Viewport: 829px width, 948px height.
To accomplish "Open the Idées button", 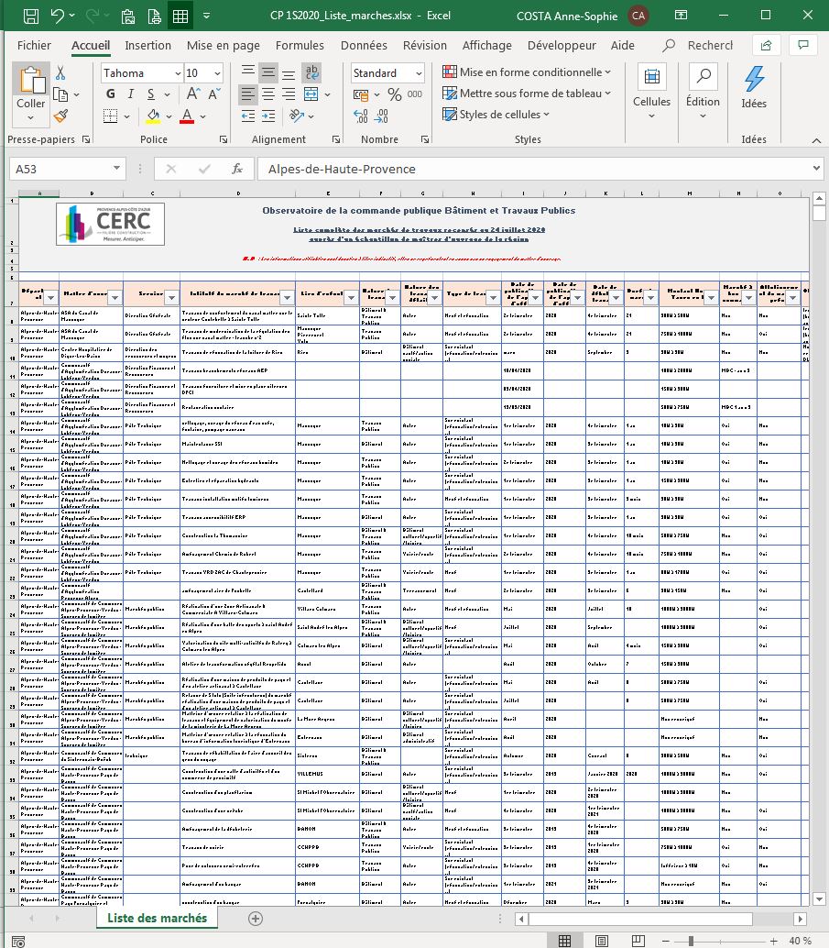I will point(754,87).
